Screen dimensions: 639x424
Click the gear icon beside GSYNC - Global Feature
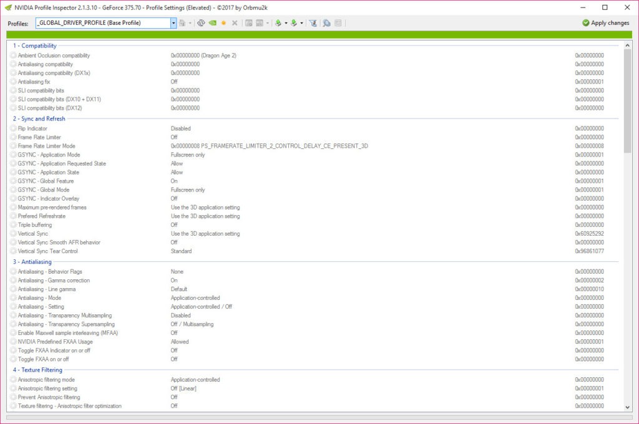click(13, 181)
